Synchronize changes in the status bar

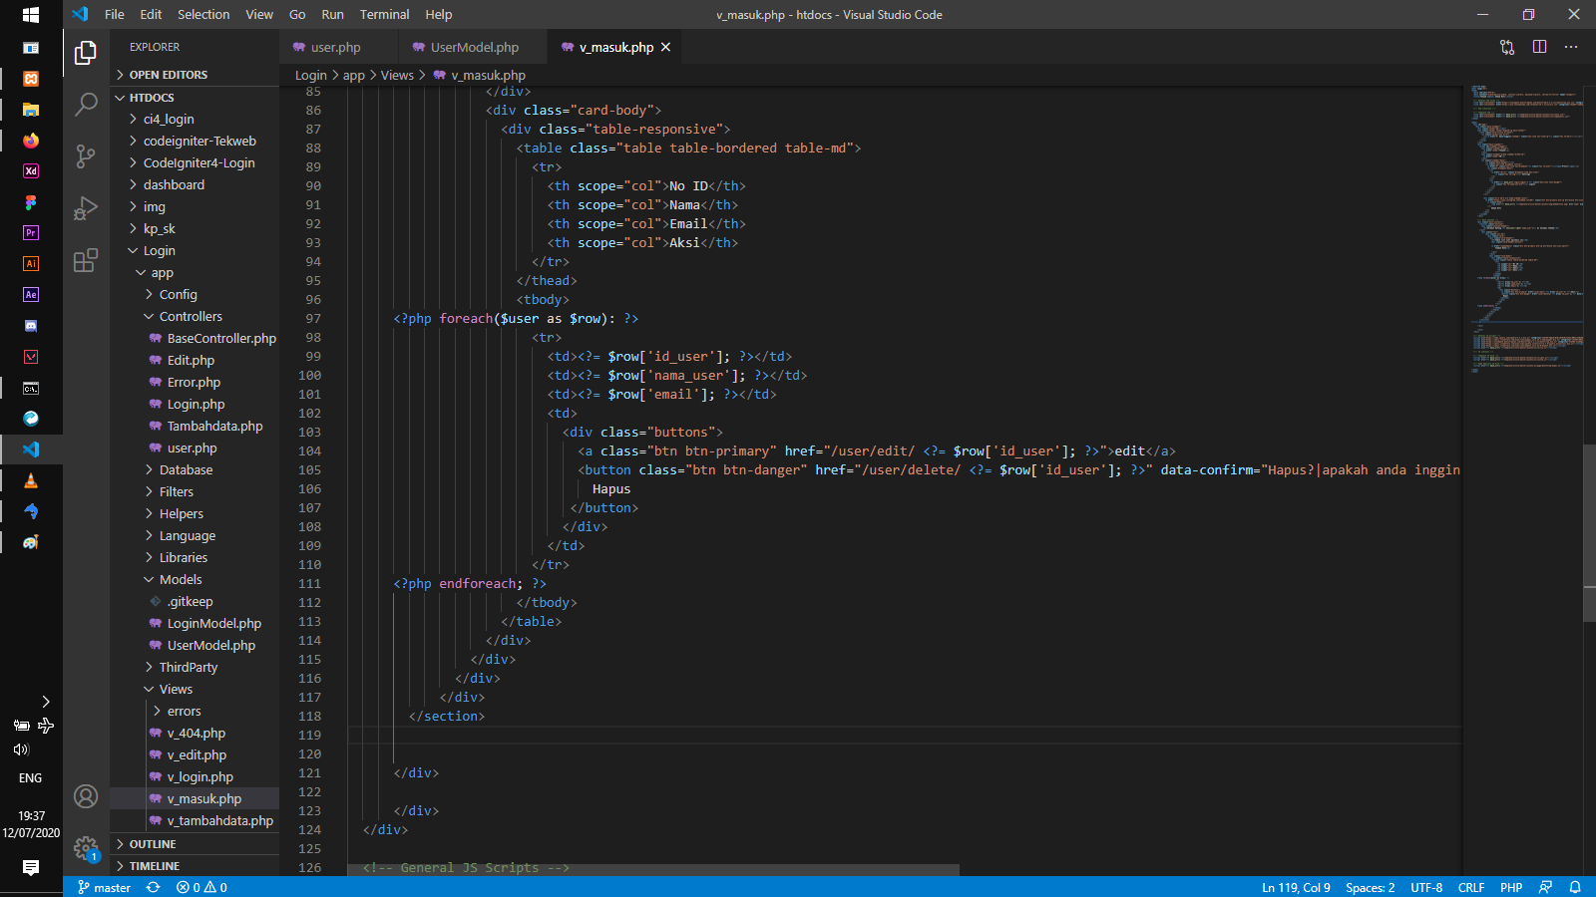point(154,887)
